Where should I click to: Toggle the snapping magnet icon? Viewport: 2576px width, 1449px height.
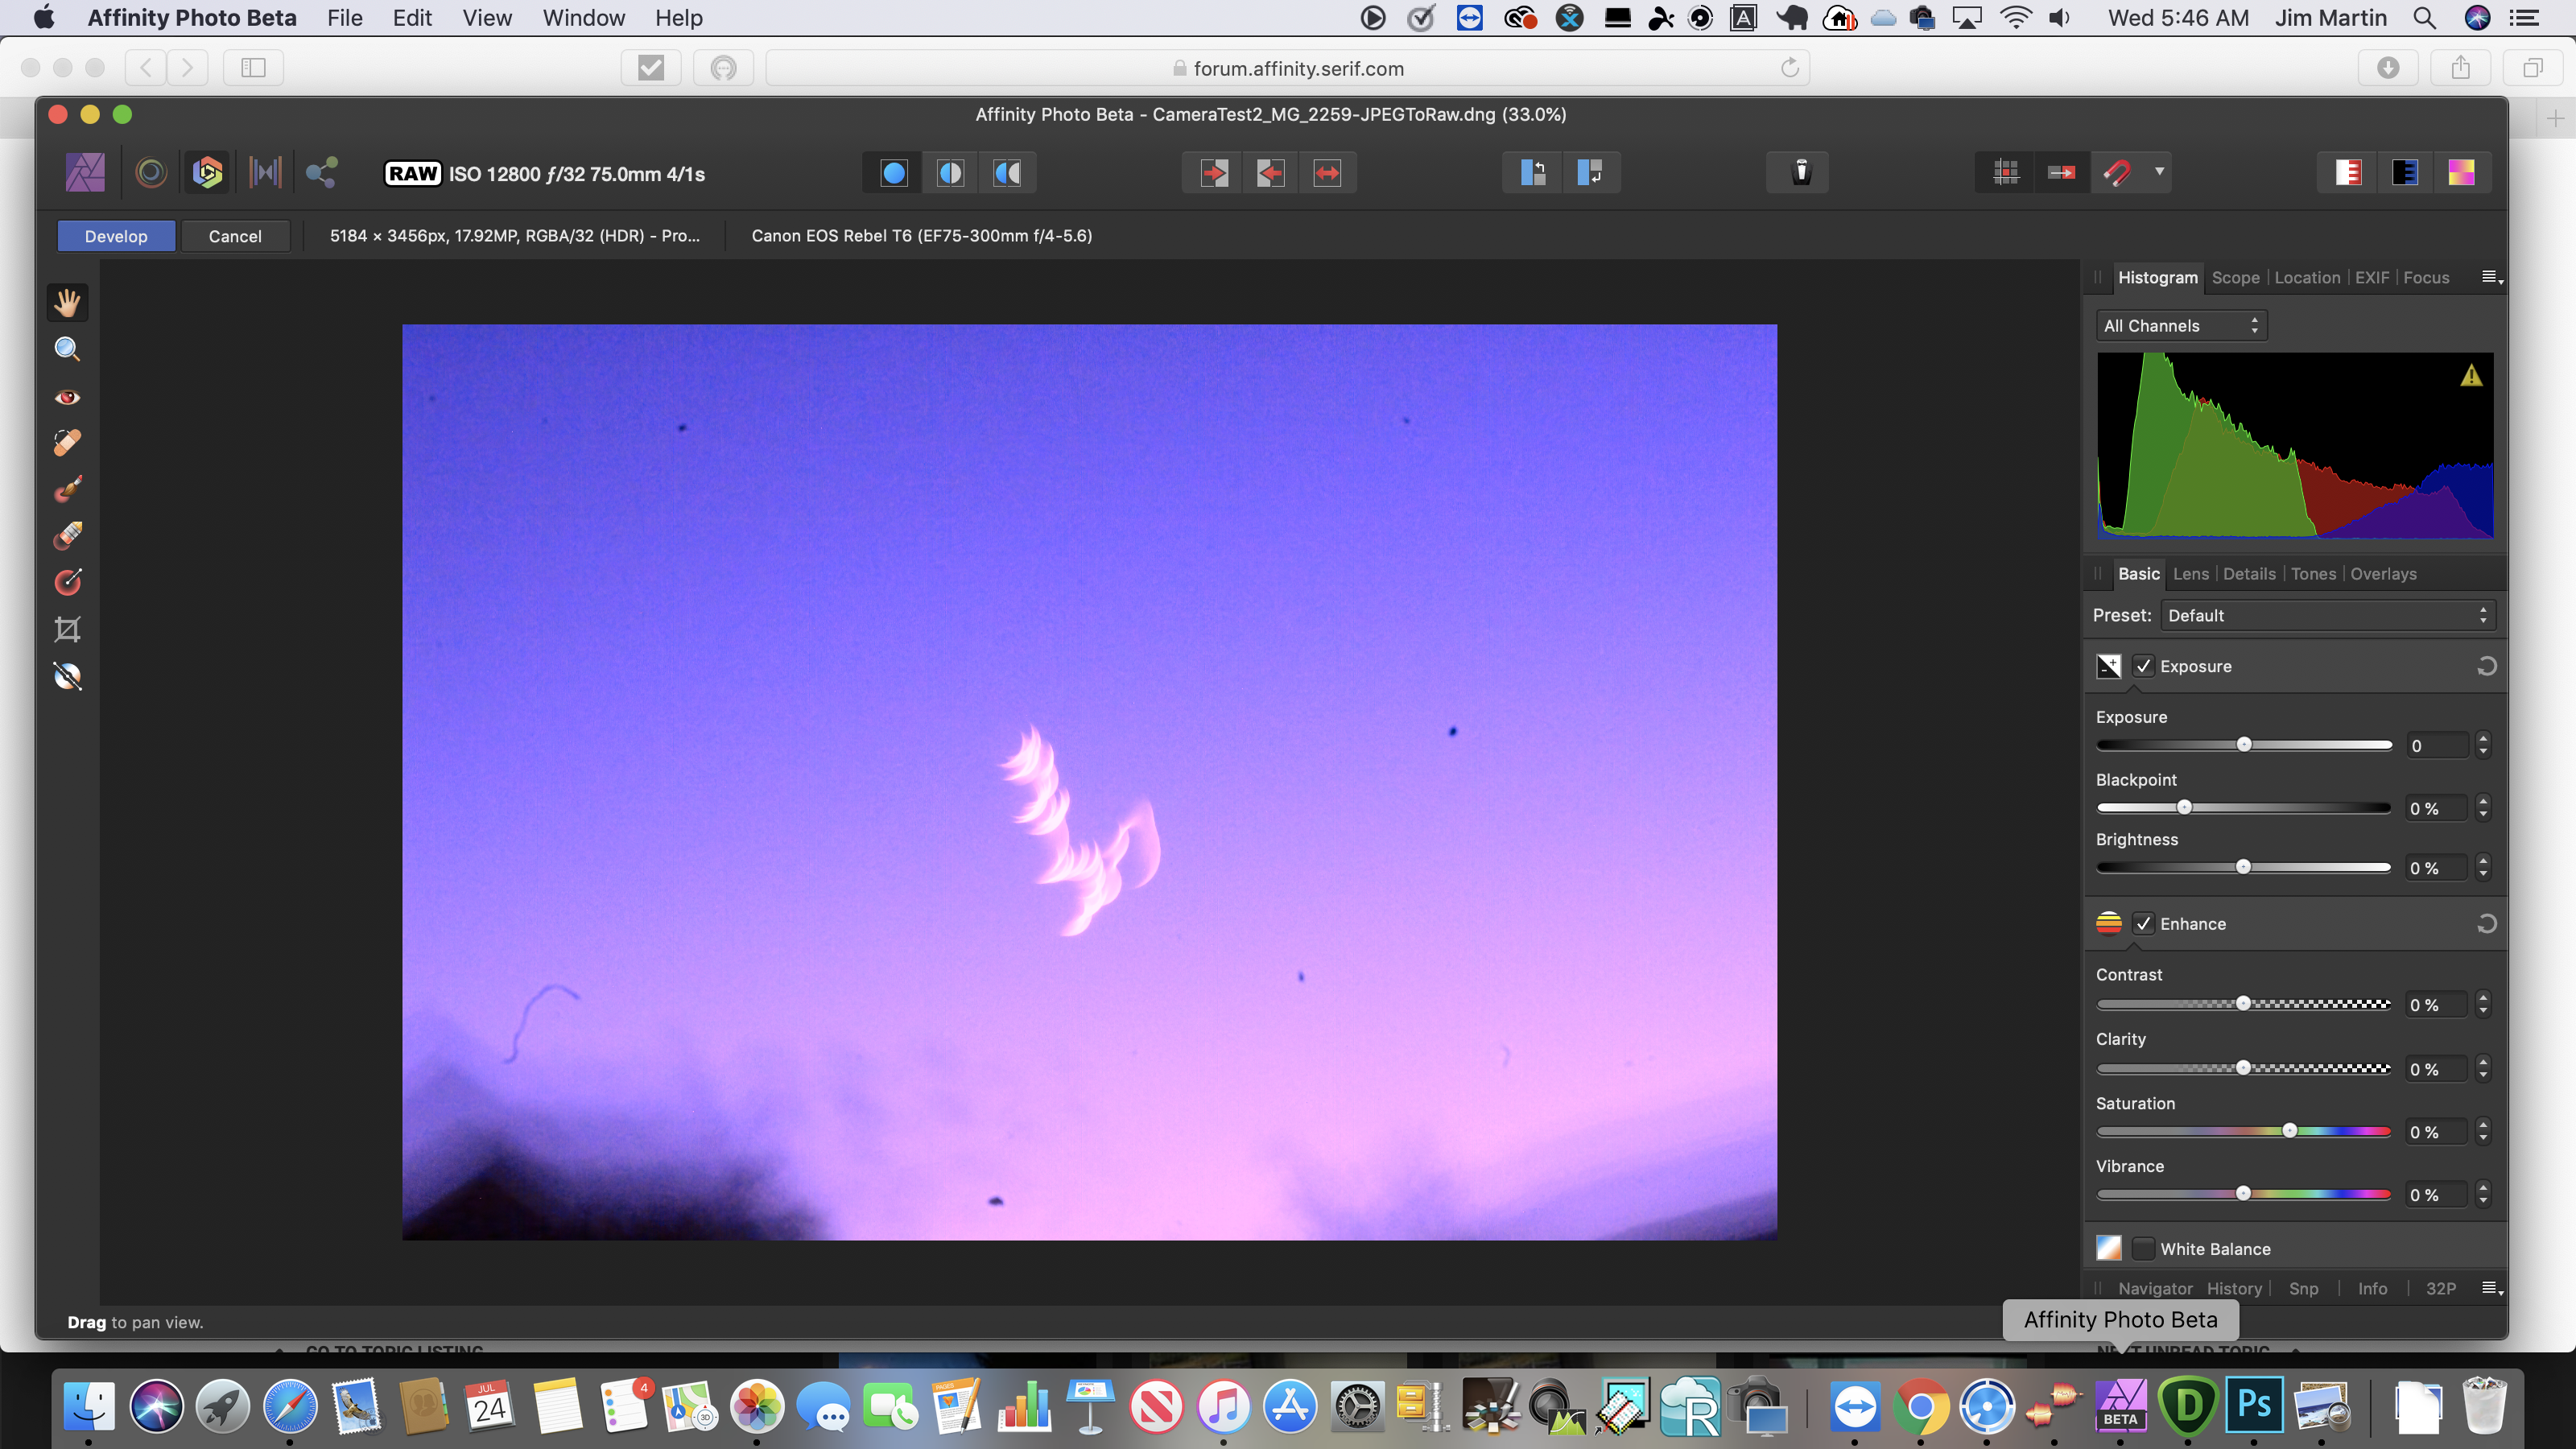(x=2117, y=173)
